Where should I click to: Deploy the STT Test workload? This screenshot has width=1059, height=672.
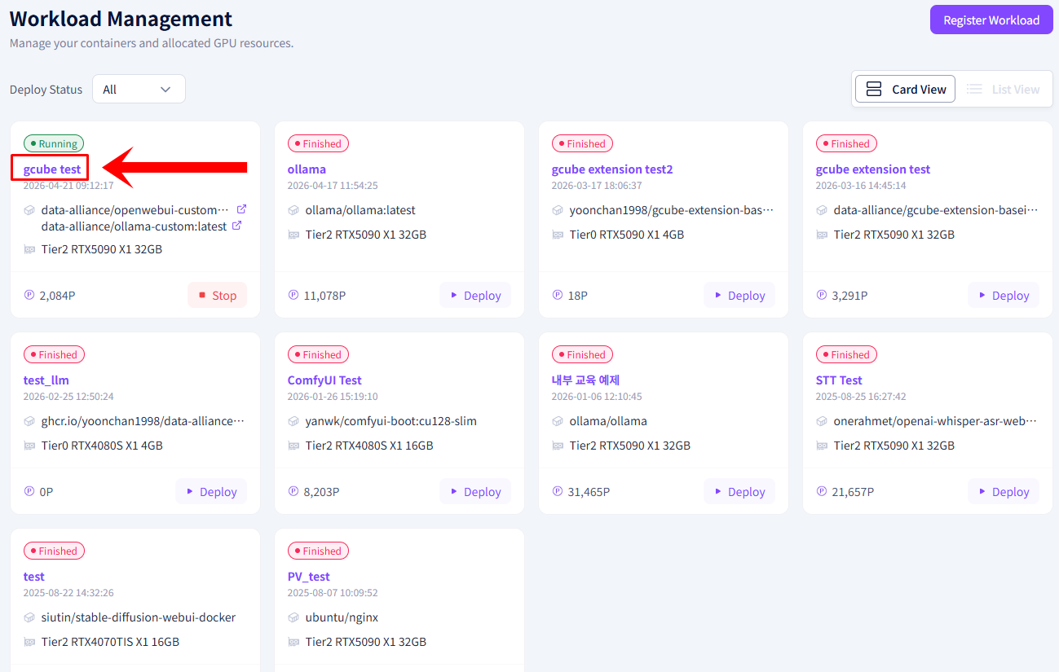pos(1004,491)
